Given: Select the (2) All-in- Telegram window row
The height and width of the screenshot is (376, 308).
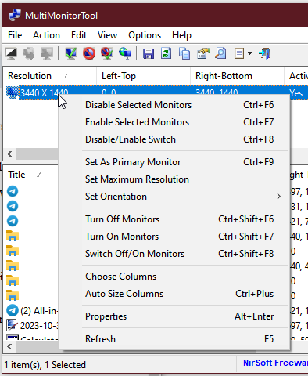Looking at the screenshot, I should coord(32,311).
